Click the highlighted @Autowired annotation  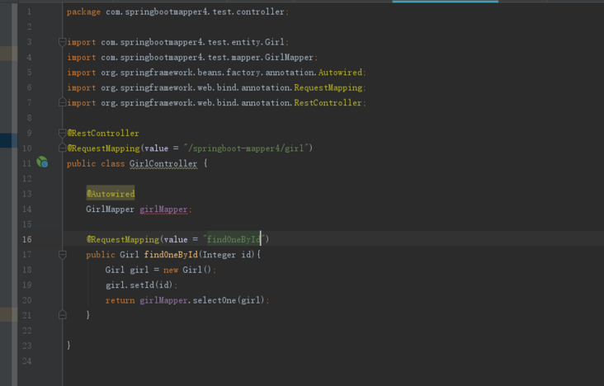pos(111,194)
